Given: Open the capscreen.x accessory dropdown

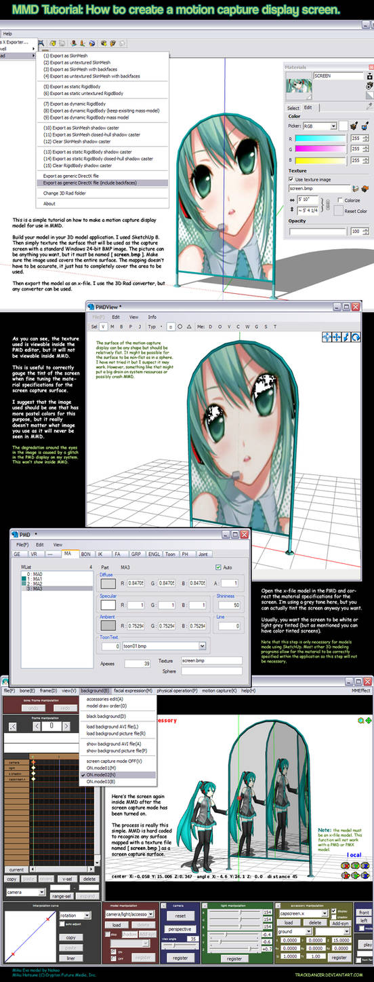Looking at the screenshot, I should [303, 913].
